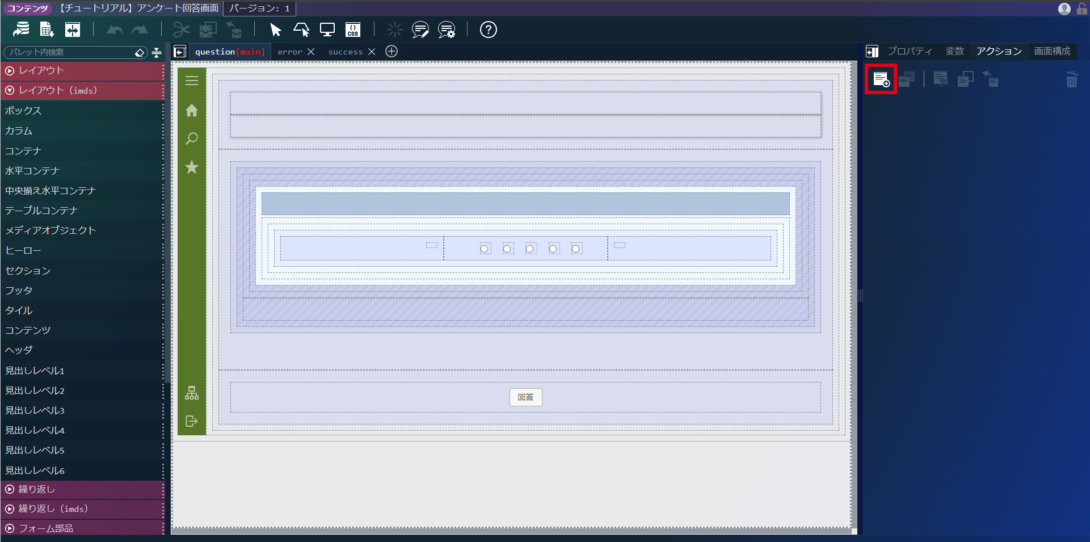Select the fourth radio button in survey row
Screen dimensions: 1090x542
click(x=553, y=249)
